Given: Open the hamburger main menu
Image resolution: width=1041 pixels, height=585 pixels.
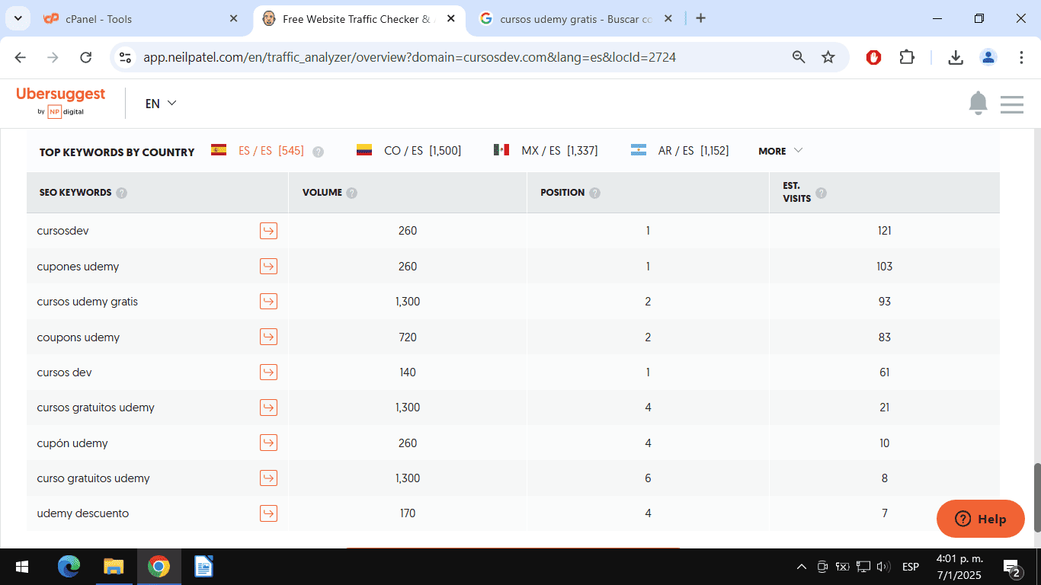Looking at the screenshot, I should [1011, 104].
